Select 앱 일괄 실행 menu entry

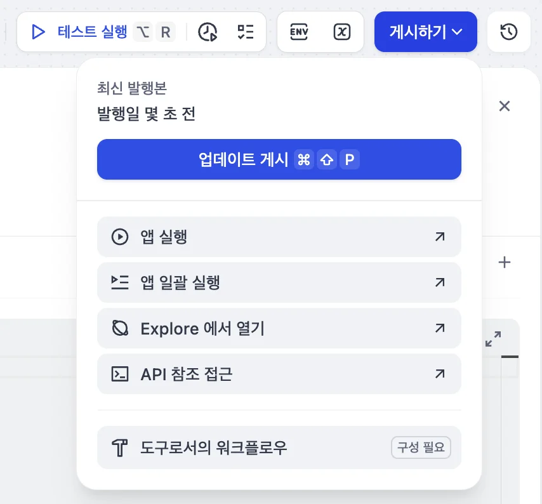click(x=279, y=282)
